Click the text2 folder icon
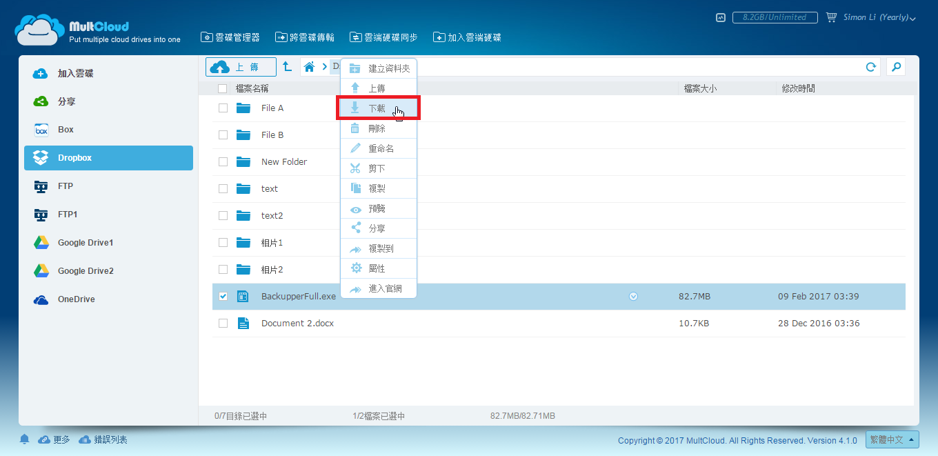The width and height of the screenshot is (938, 456). pos(243,216)
